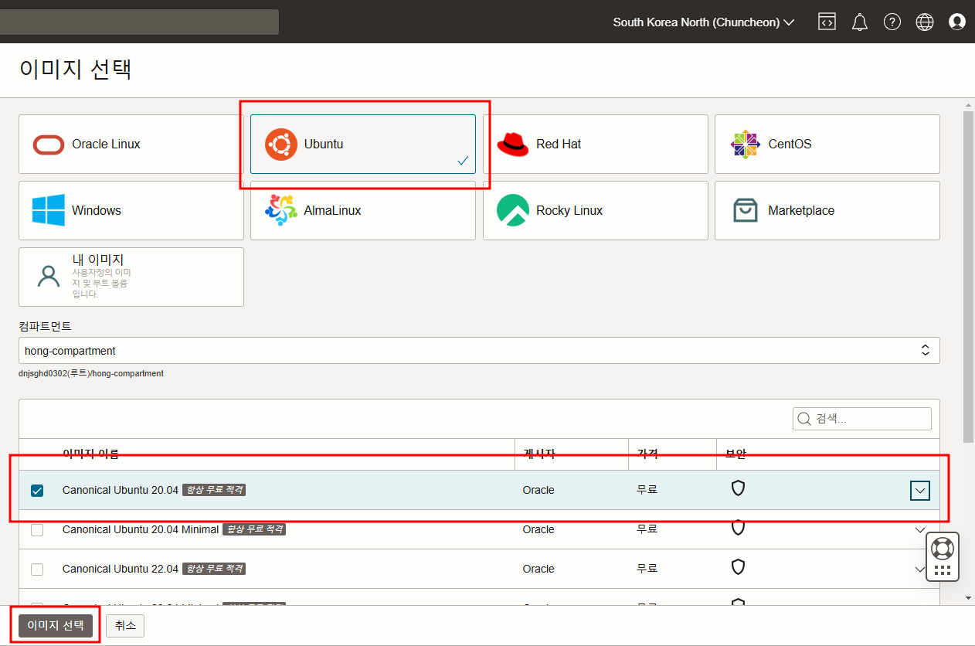Open the 내 이미지 custom images card

pos(131,277)
